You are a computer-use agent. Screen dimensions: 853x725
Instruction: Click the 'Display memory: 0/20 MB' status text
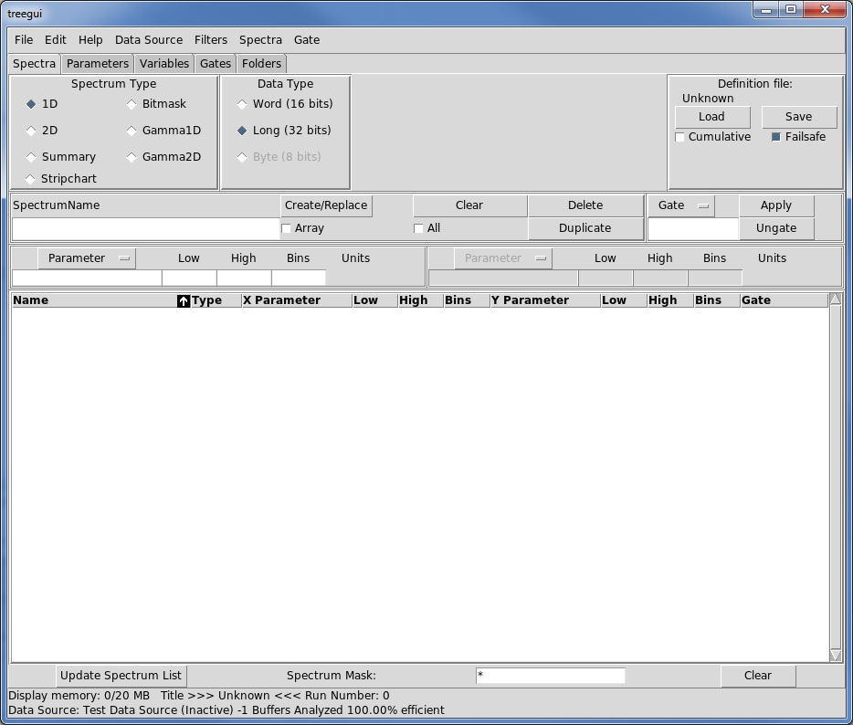79,696
